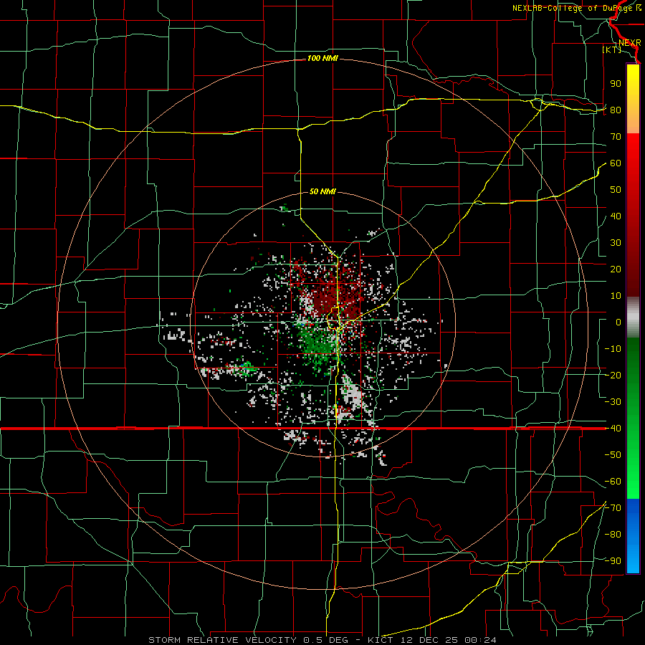
Task: Click the 30 value on velocity scale
Action: point(616,243)
